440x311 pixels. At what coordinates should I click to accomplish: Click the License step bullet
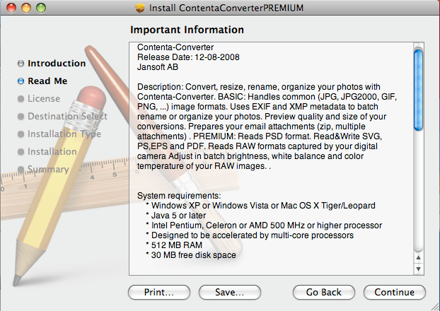21,99
